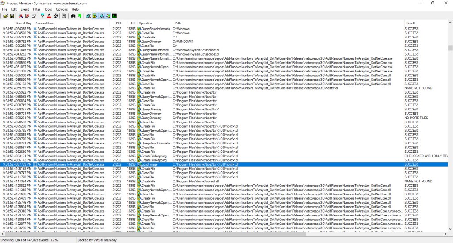Click the green Jump To Object arrow
Image resolution: width=453 pixels, height=243 pixels.
(80, 16)
